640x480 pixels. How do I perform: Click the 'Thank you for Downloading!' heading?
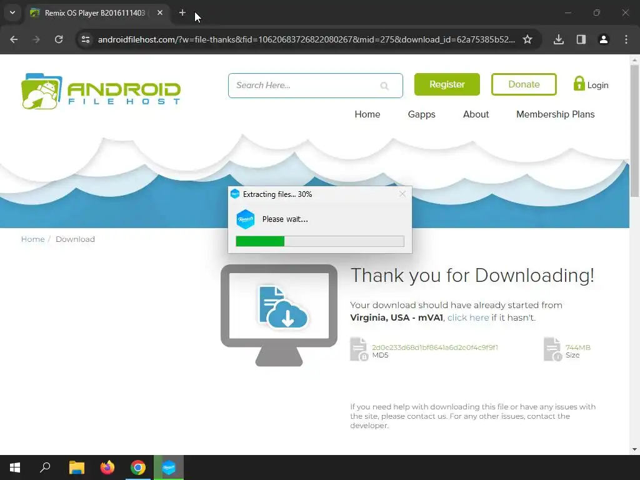(x=472, y=276)
